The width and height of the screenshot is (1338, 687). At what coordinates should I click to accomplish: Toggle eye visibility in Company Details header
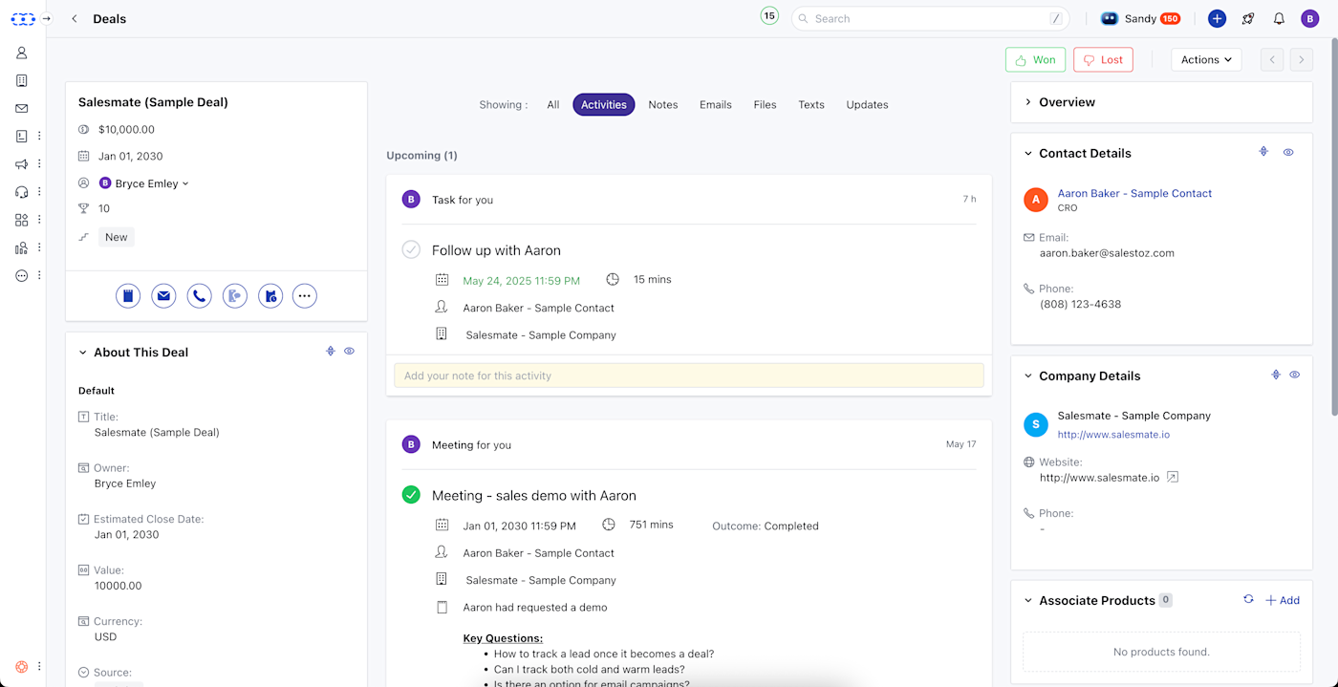coord(1295,375)
